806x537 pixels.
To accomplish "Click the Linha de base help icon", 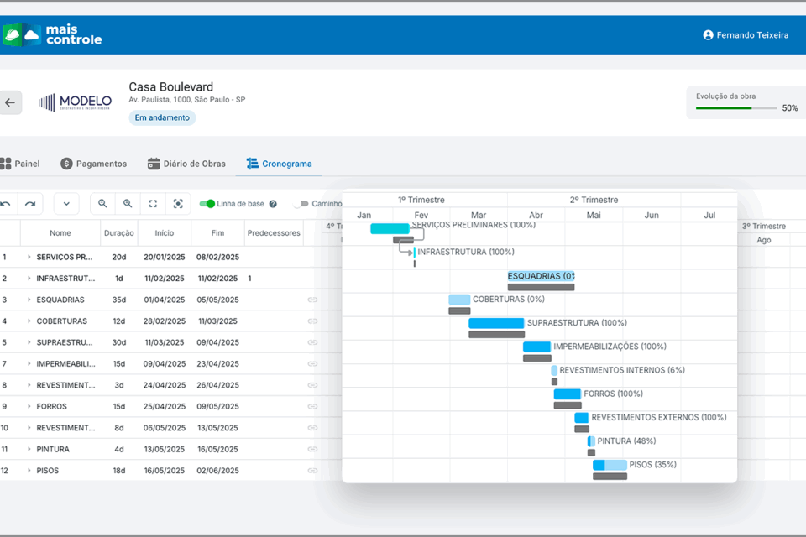I will tap(273, 204).
